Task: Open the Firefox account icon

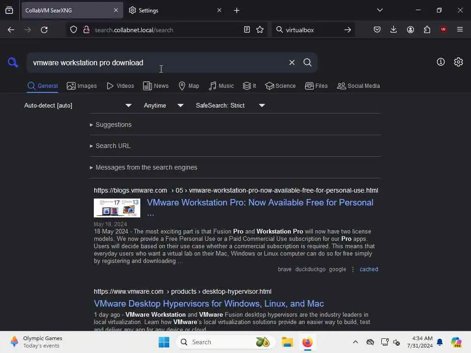Action: coord(410,29)
